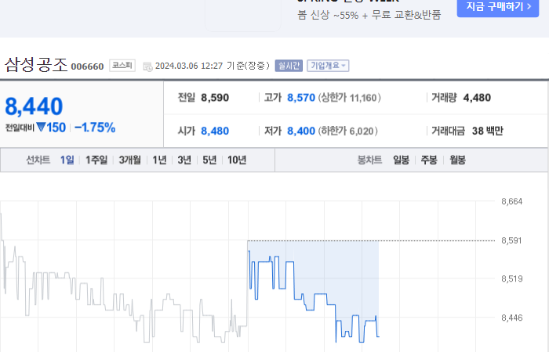Select the 10년 line chart tab
This screenshot has height=352, width=549.
237,160
